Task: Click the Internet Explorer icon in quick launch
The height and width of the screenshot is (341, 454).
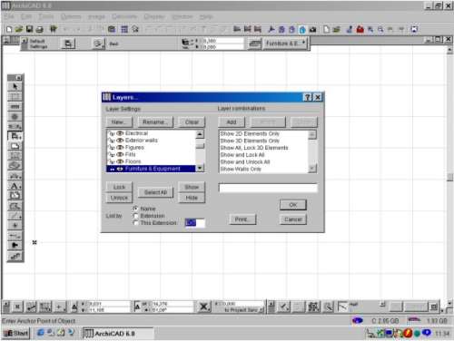Action: click(40, 333)
